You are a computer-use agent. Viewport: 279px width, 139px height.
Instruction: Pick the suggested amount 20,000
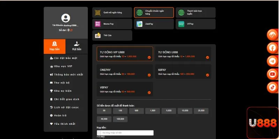coord(201,111)
